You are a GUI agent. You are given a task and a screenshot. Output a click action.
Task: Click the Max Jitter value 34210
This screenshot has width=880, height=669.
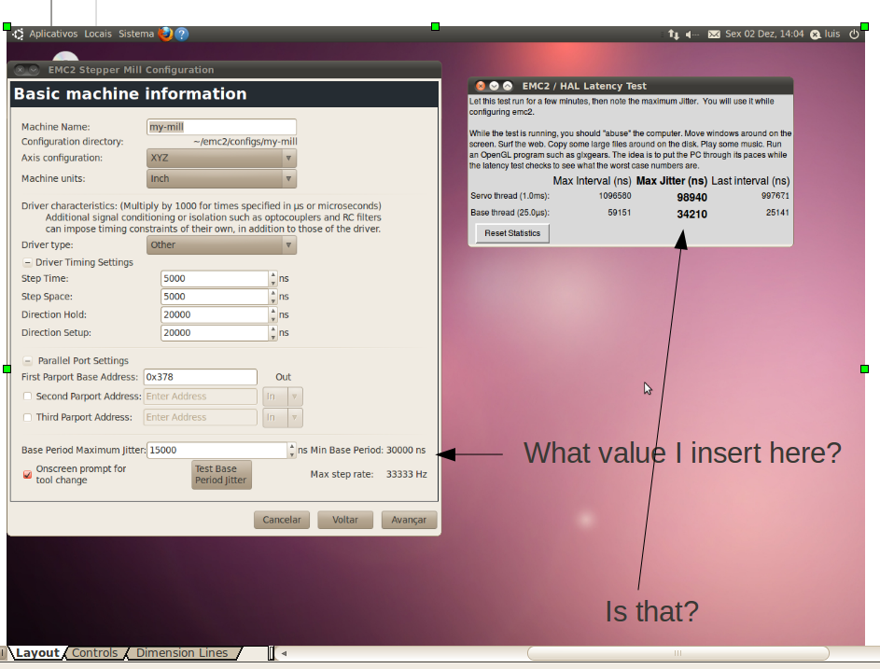(x=691, y=214)
